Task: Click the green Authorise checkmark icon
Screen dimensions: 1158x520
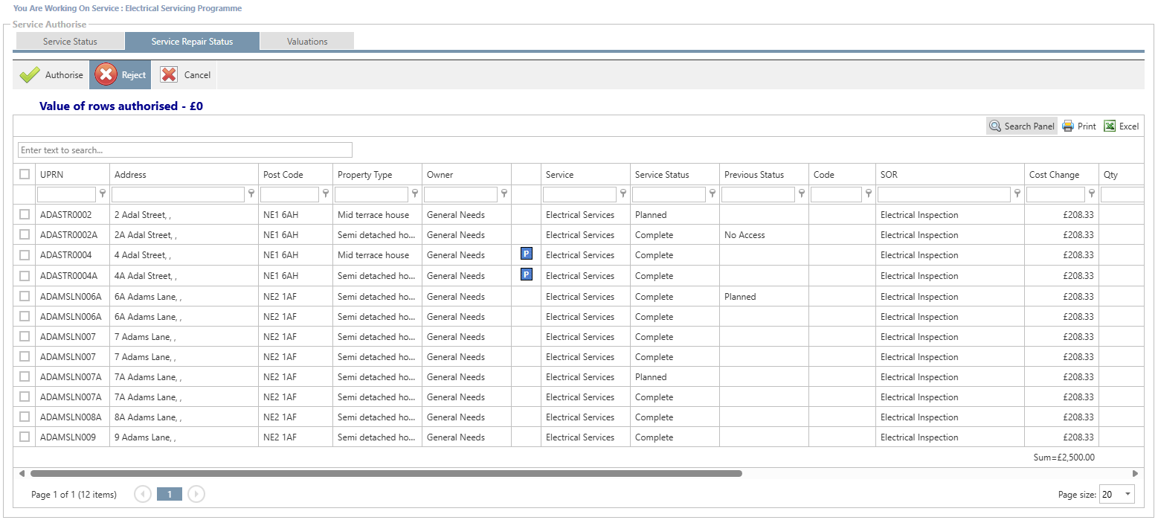Action: [30, 75]
